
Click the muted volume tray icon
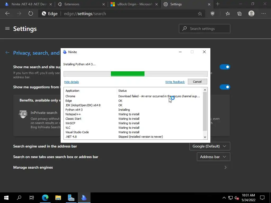[237, 198]
